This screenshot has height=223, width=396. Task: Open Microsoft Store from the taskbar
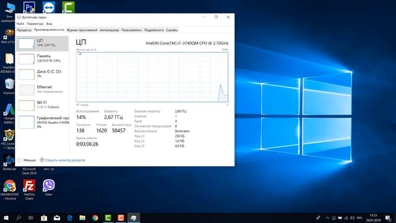[x=44, y=217]
